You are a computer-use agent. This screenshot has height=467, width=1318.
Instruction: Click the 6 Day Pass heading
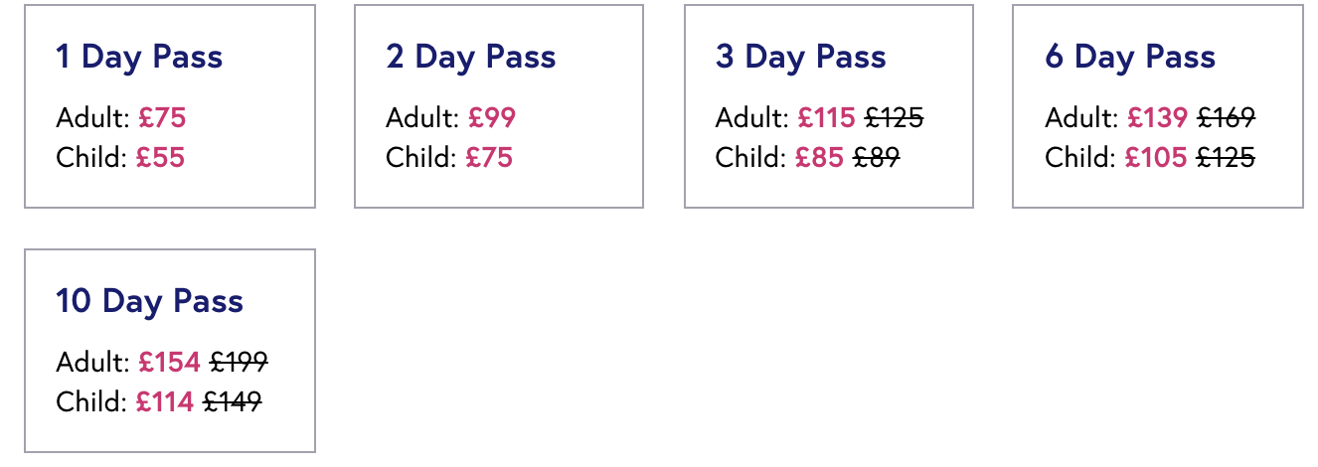click(1130, 57)
